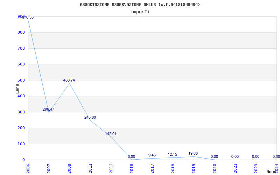Screen dimensions: 280x175
Task: Click y-axis tick 300
Action: (21, 112)
